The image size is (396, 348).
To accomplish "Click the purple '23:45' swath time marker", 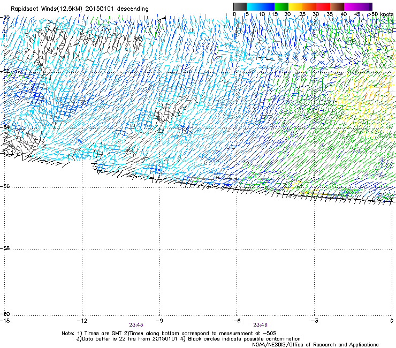I will click(136, 325).
